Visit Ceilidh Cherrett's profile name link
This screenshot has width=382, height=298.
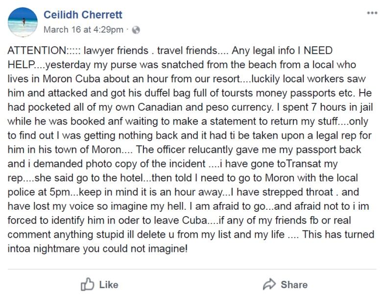(83, 15)
